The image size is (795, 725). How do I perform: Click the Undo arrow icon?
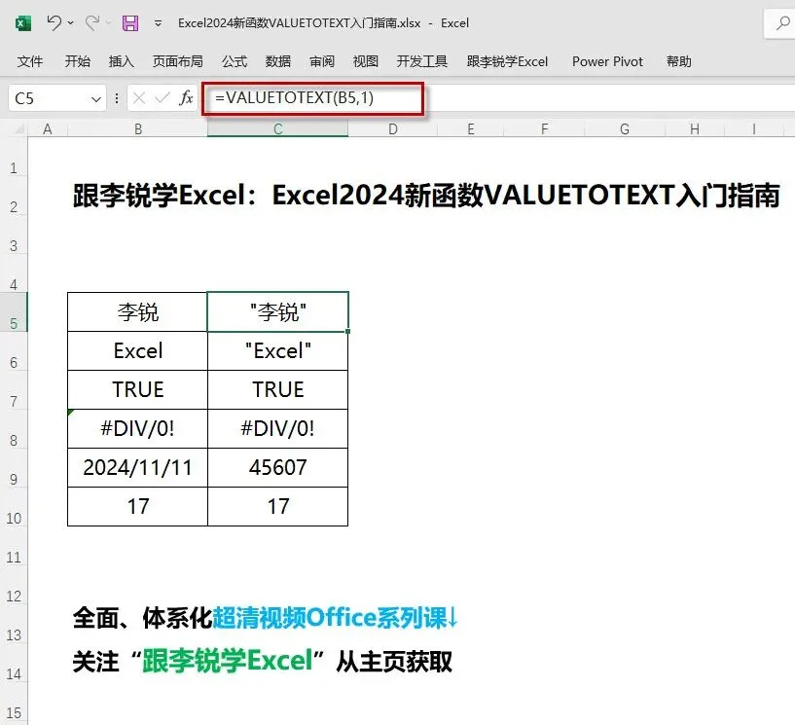click(54, 22)
